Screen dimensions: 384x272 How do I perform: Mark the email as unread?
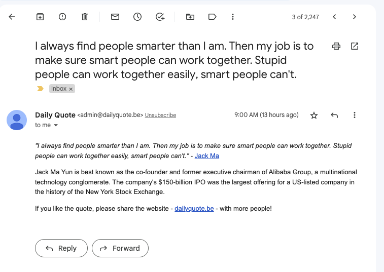click(115, 17)
